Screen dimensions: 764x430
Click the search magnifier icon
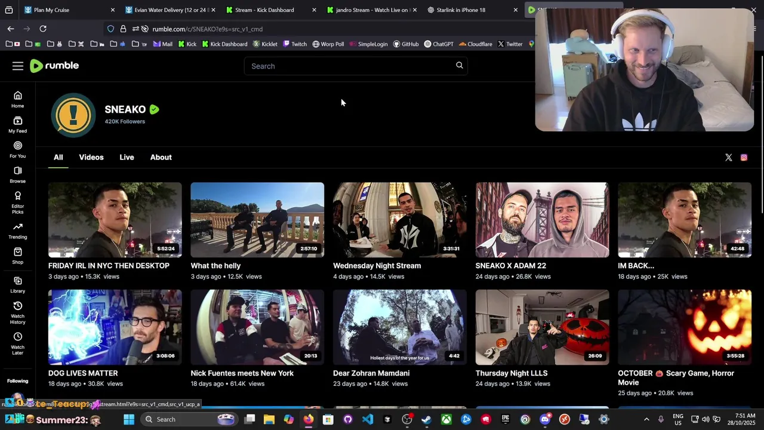460,66
